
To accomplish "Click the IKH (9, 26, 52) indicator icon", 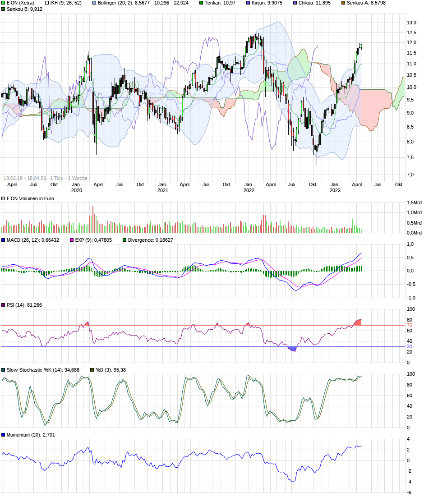I will pyautogui.click(x=47, y=4).
